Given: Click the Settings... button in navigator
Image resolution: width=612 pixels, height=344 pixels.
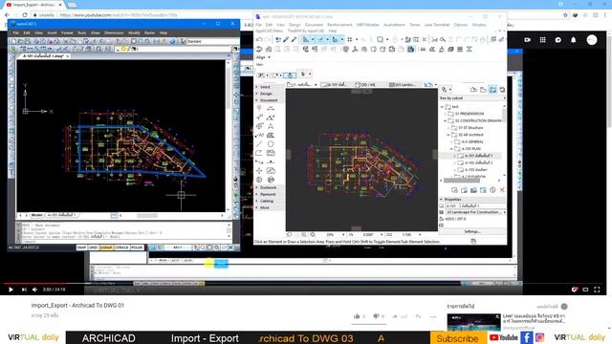Looking at the screenshot, I should click(472, 231).
